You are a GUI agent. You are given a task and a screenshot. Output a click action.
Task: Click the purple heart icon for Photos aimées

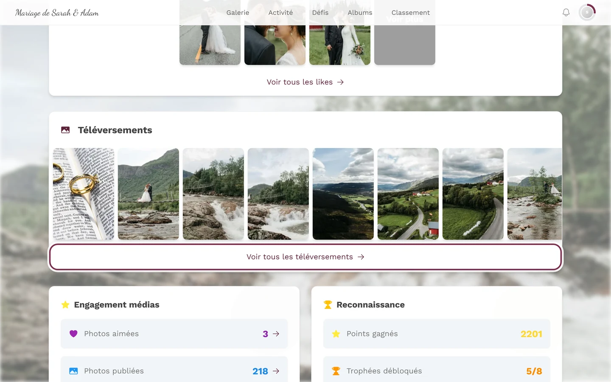(73, 334)
